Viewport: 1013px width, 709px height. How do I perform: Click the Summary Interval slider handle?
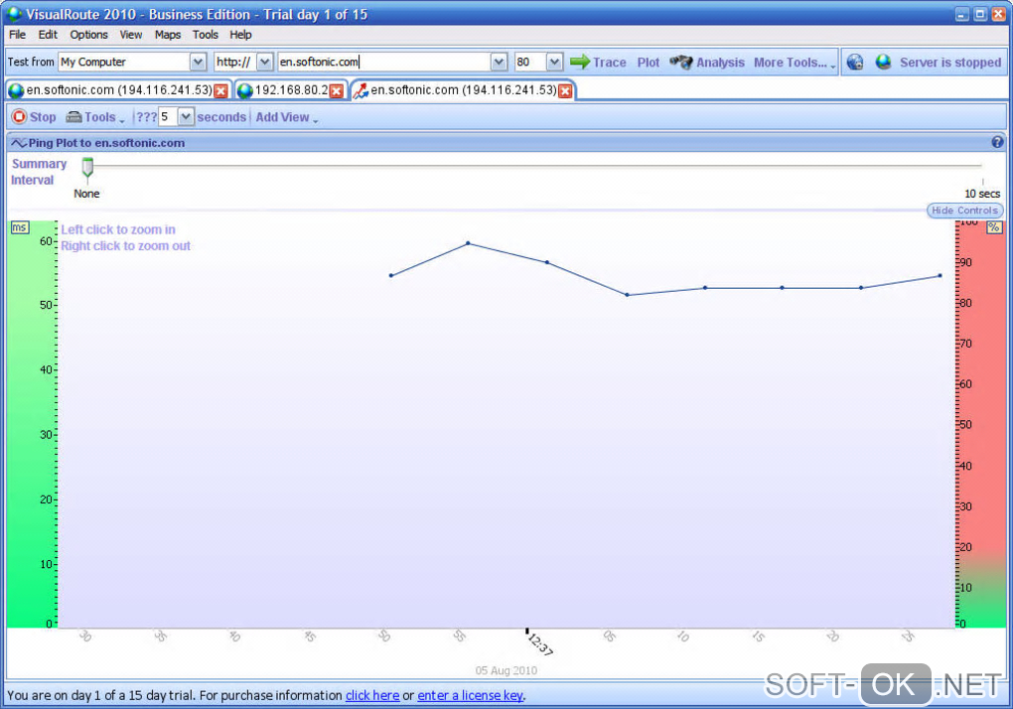point(87,167)
